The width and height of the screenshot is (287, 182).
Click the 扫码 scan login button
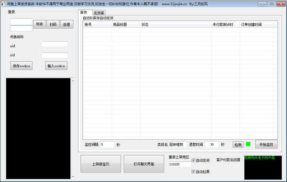tap(53, 24)
